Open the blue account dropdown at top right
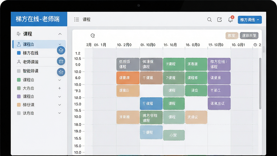The height and width of the screenshot is (156, 277). (250, 19)
